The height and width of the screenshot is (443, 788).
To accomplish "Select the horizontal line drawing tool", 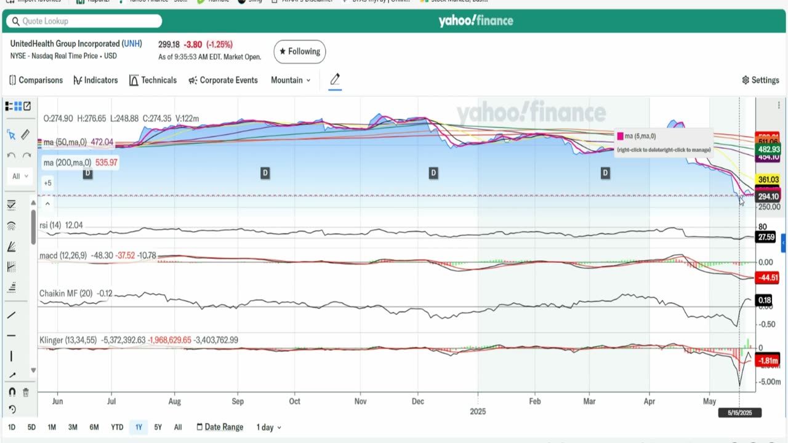I will 11,335.
